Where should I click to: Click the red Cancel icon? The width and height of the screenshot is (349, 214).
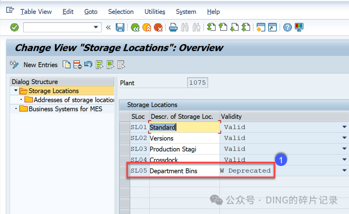click(x=158, y=27)
